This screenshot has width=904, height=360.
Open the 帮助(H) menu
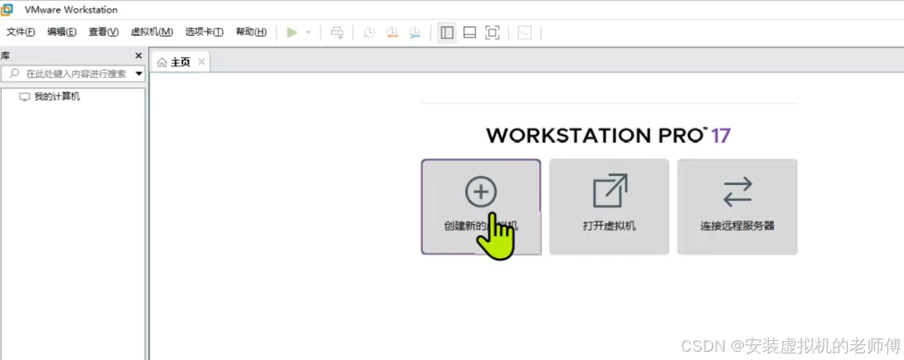(251, 32)
